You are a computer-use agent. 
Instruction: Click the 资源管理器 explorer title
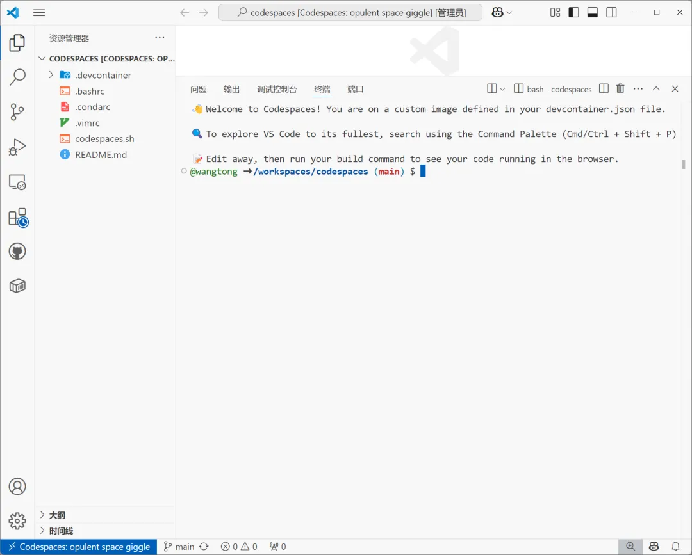[x=69, y=38]
